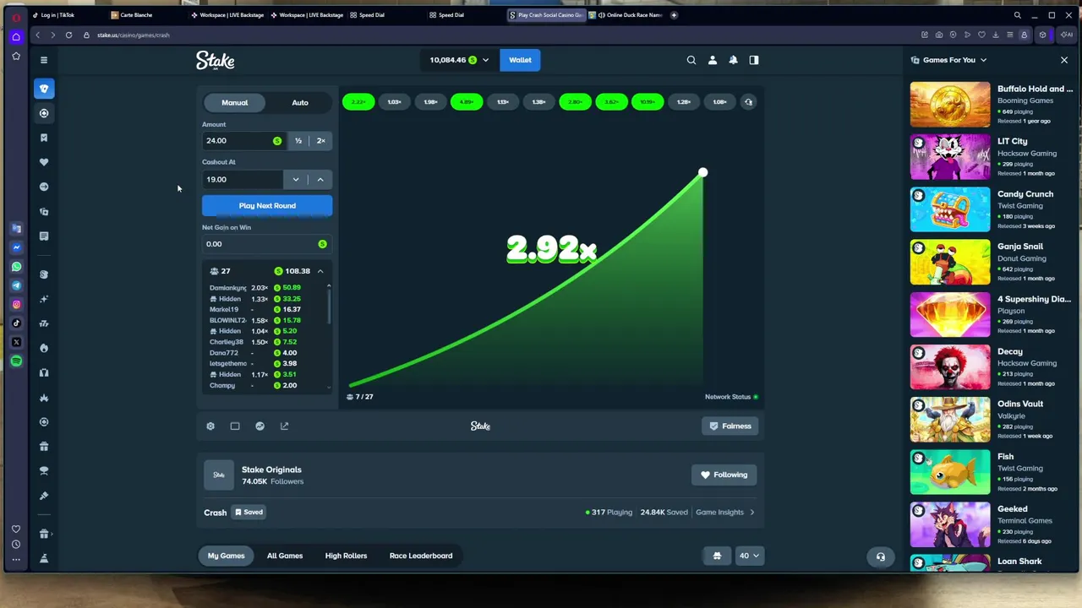Mute the Online Duck Race tab

point(600,15)
